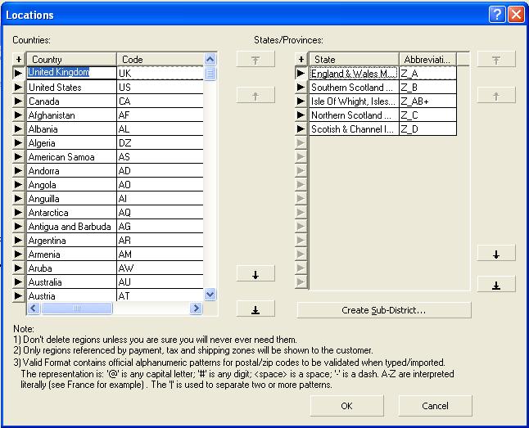Select the UK code cell
529x428 pixels.
(161, 73)
